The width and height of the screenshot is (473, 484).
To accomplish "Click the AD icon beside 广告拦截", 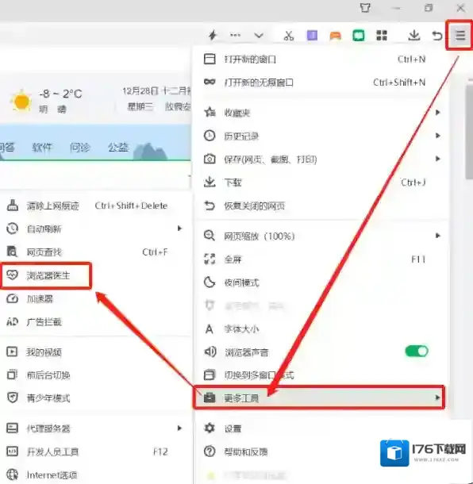I will tap(13, 321).
